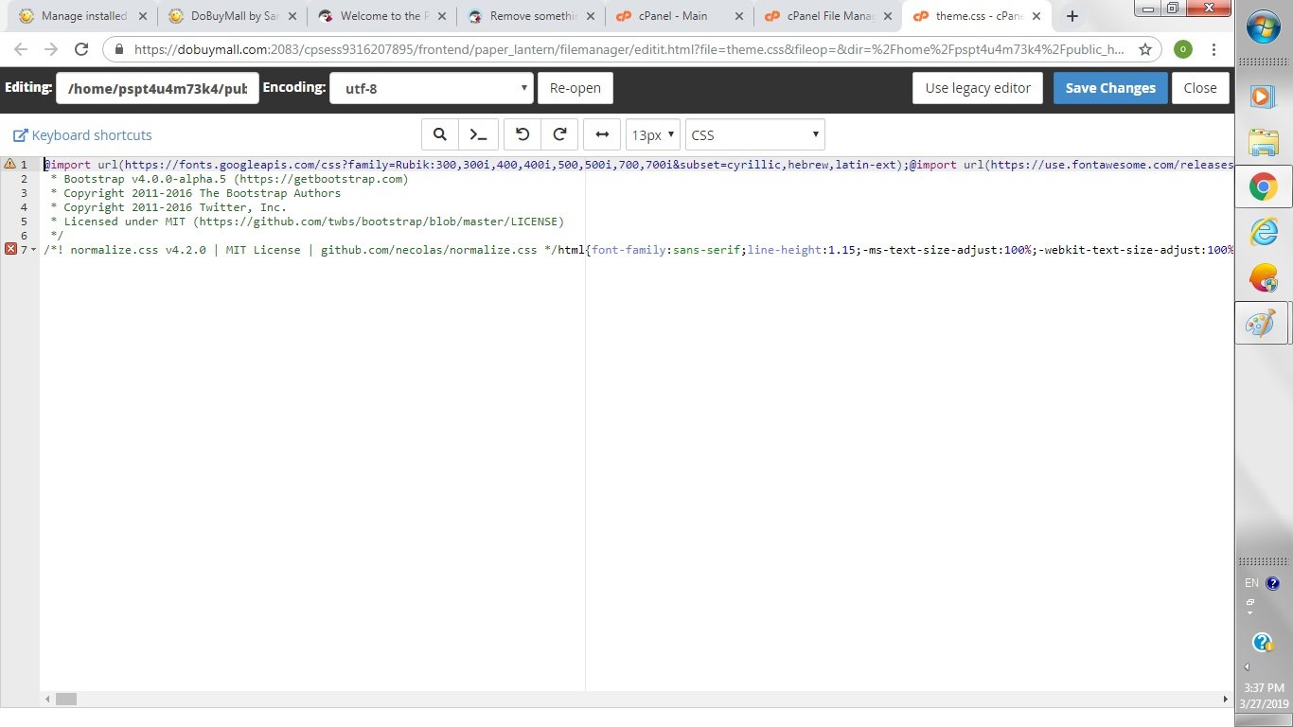Click the Licensed under MIT line
The width and height of the screenshot is (1293, 727).
(x=308, y=222)
